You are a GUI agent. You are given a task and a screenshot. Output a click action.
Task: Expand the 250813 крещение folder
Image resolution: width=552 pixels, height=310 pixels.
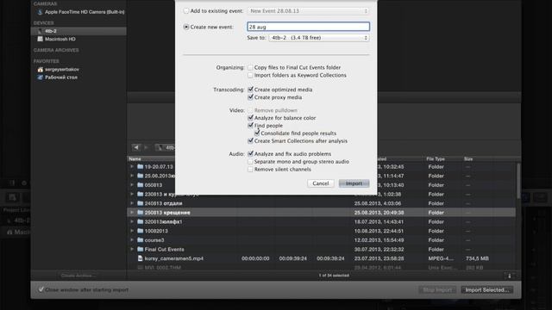click(132, 213)
